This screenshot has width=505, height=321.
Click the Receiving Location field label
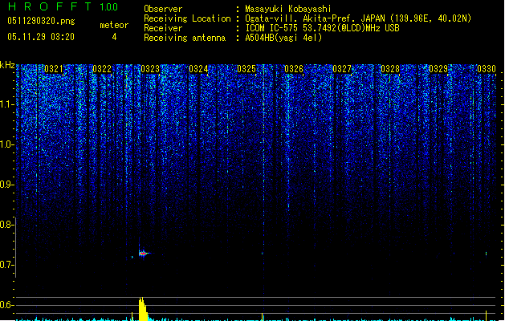pos(187,18)
